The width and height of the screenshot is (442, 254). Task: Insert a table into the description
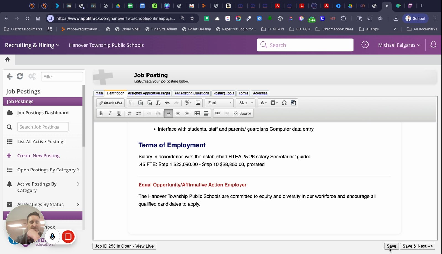pos(197,113)
